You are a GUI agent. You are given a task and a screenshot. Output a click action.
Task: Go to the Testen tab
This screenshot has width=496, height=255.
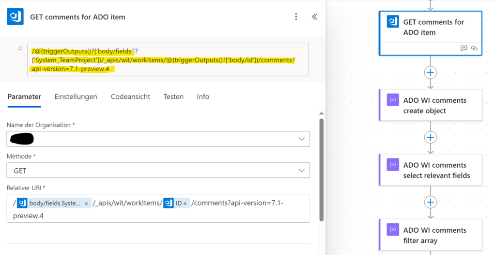(x=173, y=96)
